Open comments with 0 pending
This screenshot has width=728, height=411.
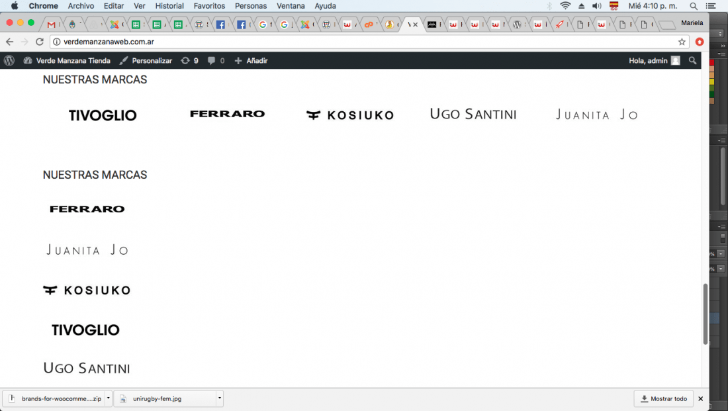pyautogui.click(x=216, y=60)
